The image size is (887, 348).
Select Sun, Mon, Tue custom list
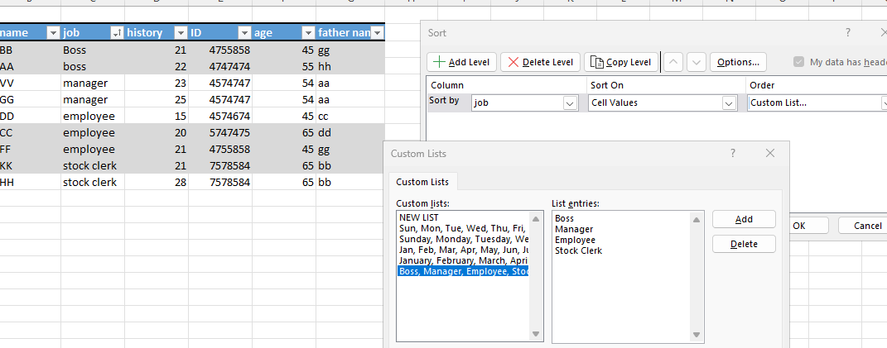click(463, 228)
